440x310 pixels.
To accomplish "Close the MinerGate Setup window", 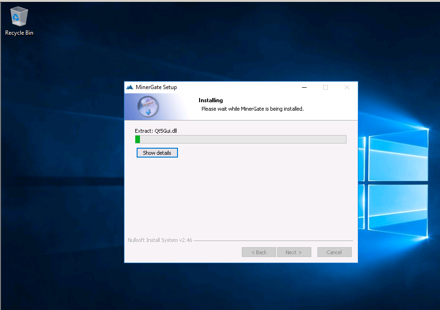I will point(347,87).
